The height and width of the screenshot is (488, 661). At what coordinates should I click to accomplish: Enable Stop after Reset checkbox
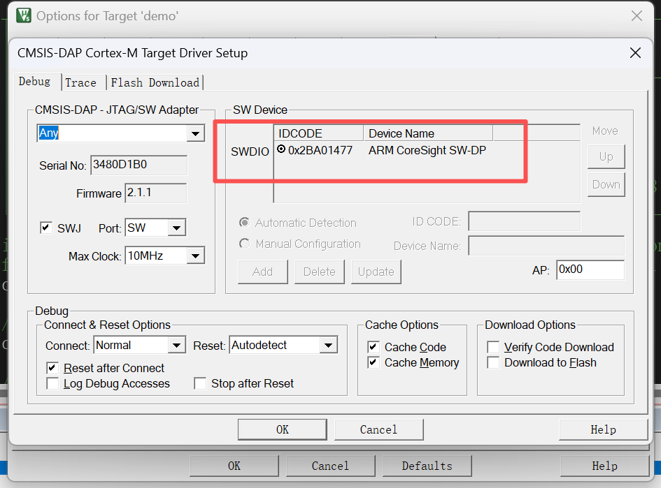click(200, 384)
